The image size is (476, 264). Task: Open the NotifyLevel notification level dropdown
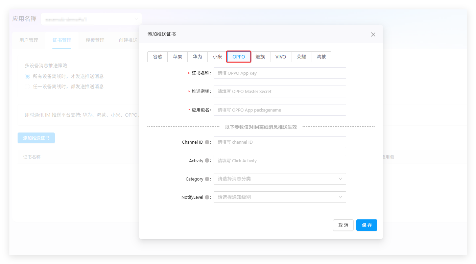tap(280, 197)
